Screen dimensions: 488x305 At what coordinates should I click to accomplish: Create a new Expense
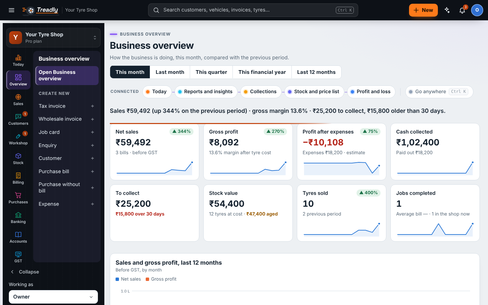point(67,204)
